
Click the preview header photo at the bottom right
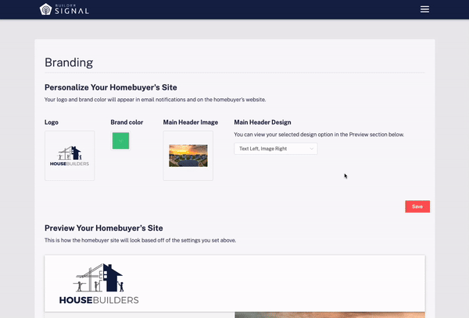click(x=329, y=315)
